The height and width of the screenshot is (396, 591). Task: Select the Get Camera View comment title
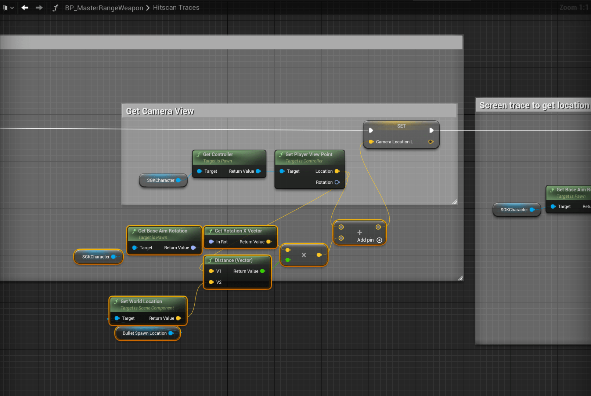click(160, 111)
